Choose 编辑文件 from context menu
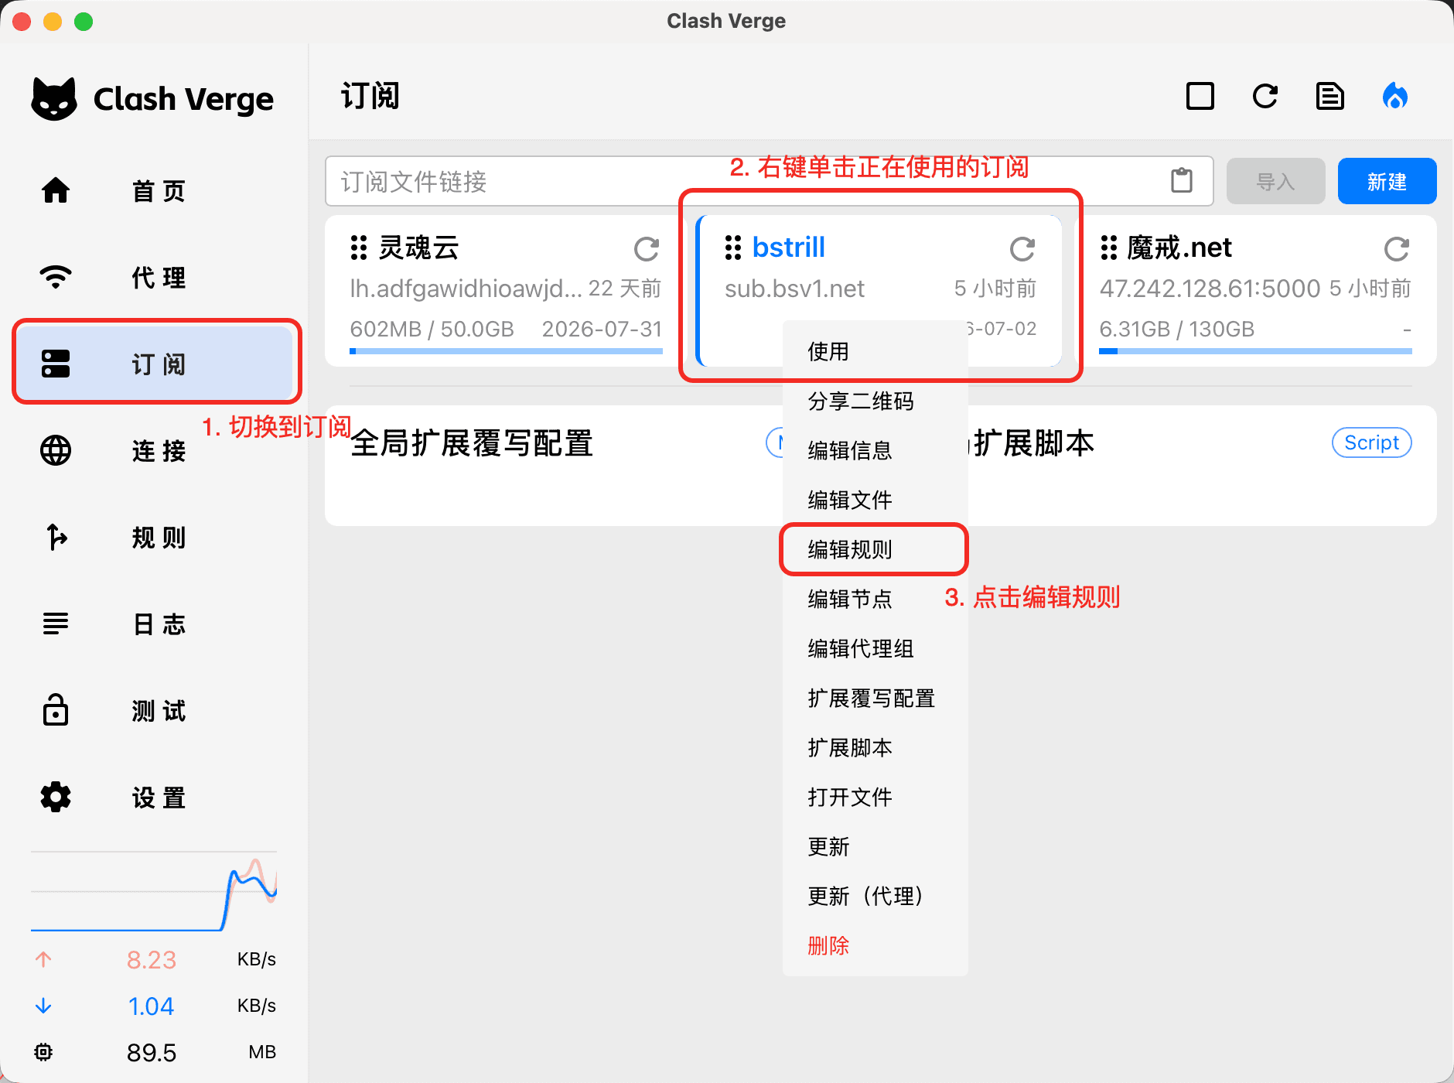The image size is (1454, 1083). click(875, 500)
